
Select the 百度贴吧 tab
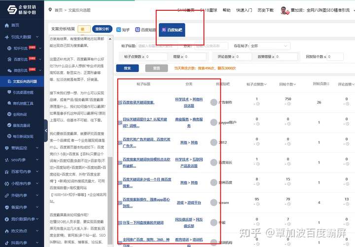click(172, 30)
